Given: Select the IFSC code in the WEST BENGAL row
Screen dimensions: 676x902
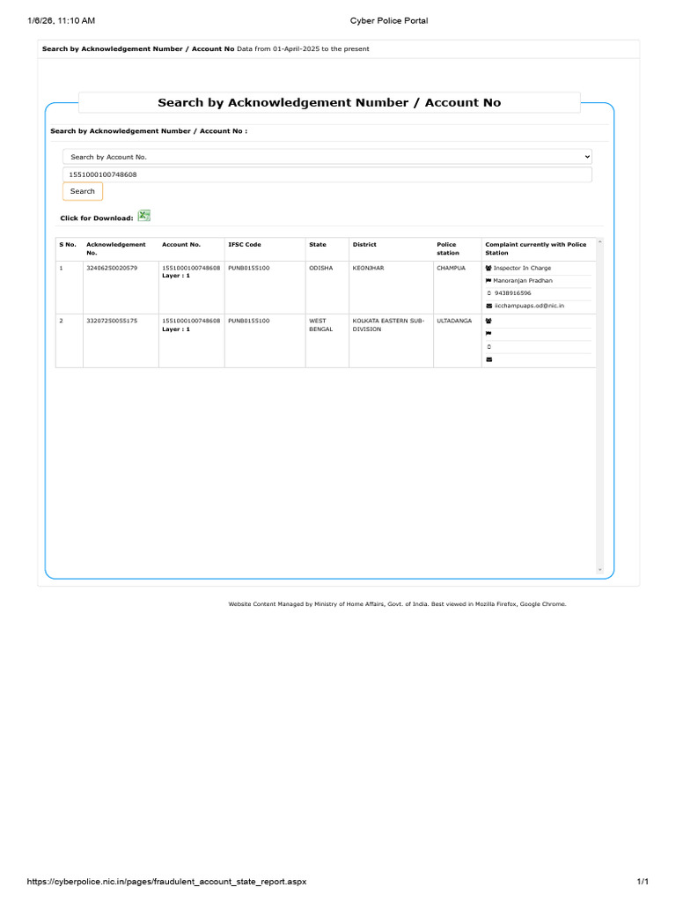Looking at the screenshot, I should coord(249,321).
